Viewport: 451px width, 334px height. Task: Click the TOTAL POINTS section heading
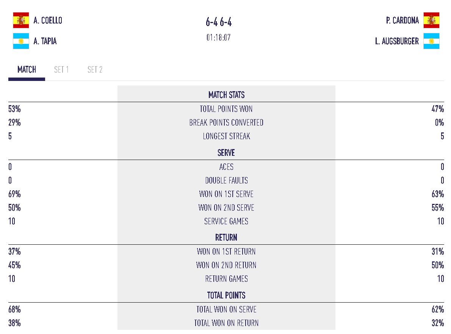click(x=226, y=295)
